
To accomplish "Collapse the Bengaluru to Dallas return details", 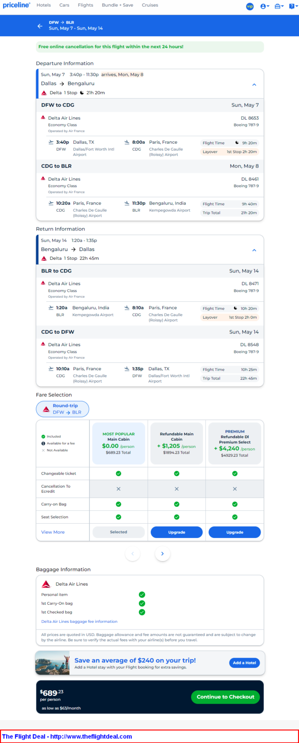I will point(254,250).
